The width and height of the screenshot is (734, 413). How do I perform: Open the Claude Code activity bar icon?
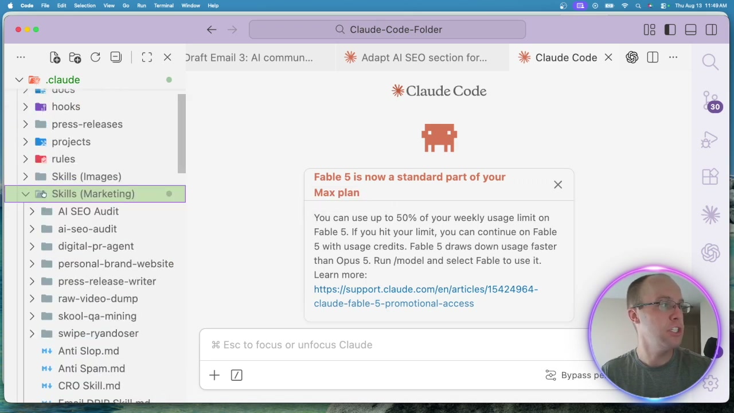(710, 215)
